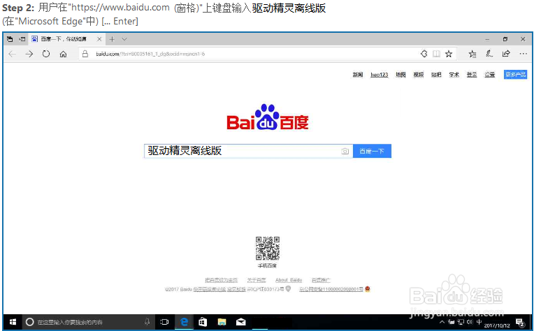Click the 把百度设为主页 link

click(221, 280)
